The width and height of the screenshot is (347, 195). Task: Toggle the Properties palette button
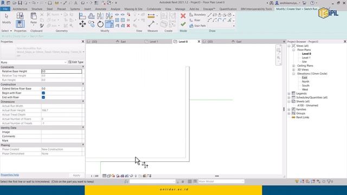click(x=20, y=24)
